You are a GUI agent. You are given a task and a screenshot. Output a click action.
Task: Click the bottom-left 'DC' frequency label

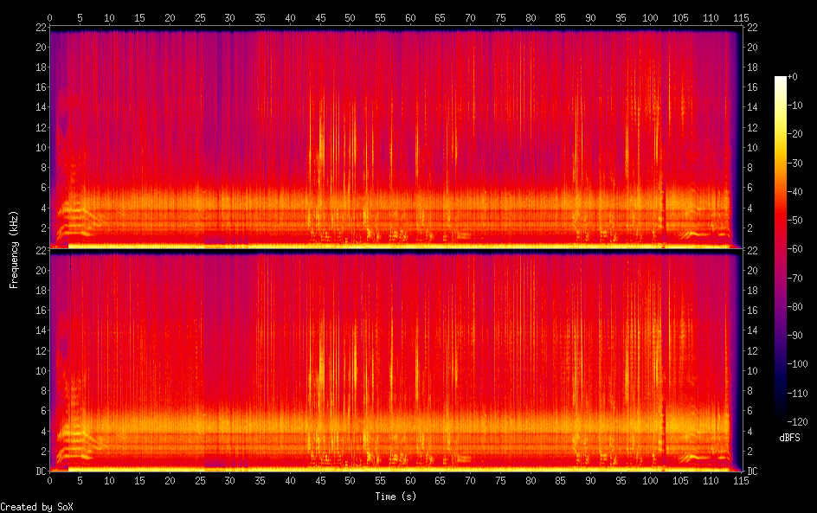[x=40, y=471]
